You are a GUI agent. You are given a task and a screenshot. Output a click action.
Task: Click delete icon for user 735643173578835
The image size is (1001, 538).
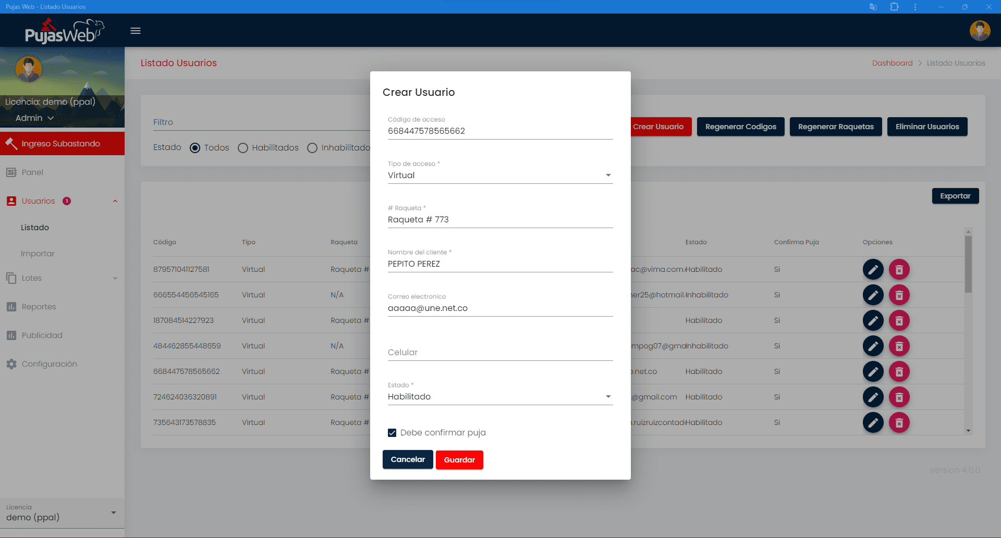[899, 423]
